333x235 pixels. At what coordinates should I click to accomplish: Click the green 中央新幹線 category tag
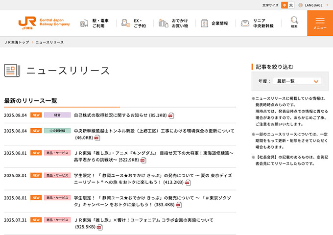[57, 131]
